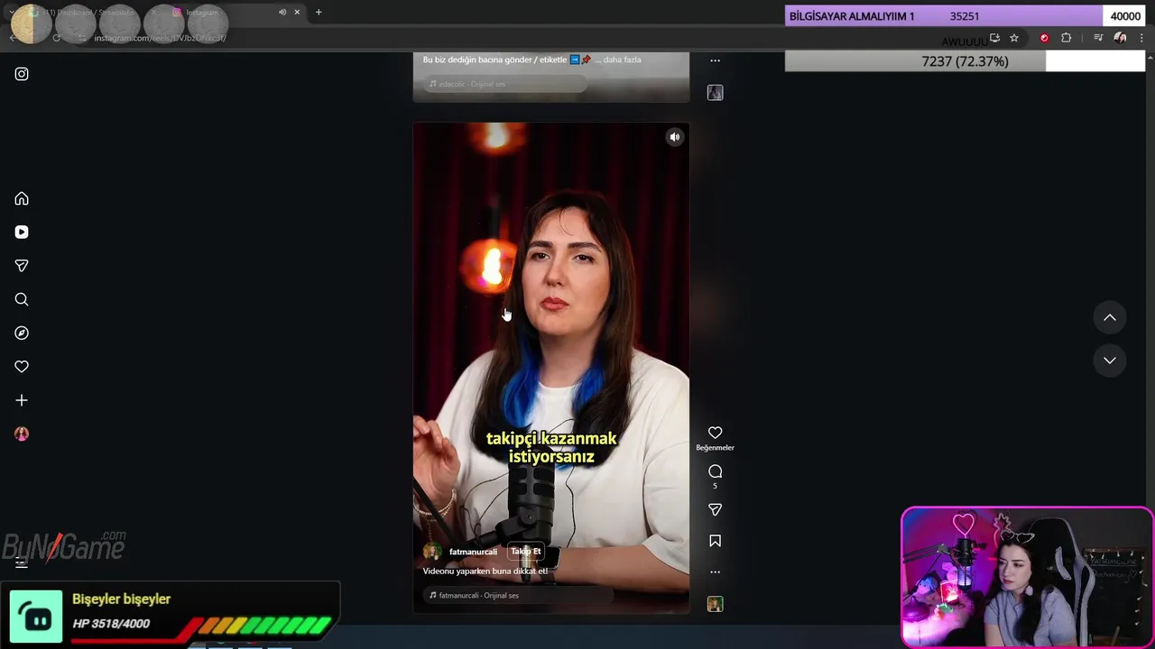The image size is (1155, 649).
Task: Open Instagram search panel
Action: [x=22, y=299]
